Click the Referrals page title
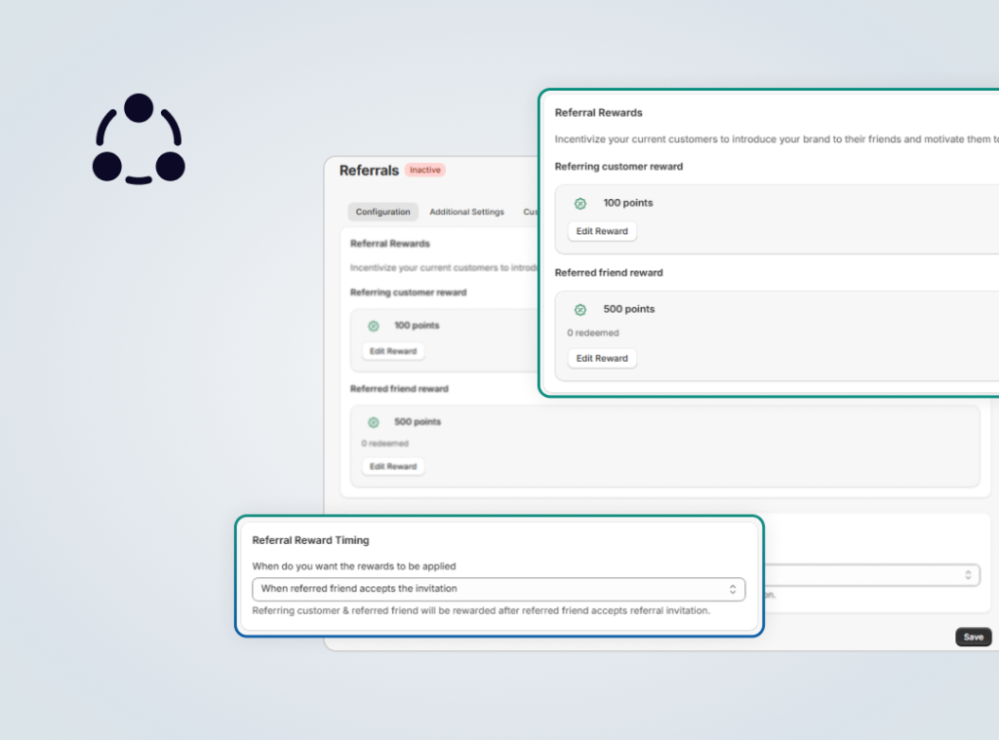Screen dimensions: 999x740 pos(369,171)
